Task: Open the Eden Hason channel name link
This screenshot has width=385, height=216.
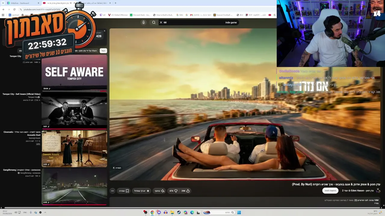Action: pyautogui.click(x=357, y=190)
